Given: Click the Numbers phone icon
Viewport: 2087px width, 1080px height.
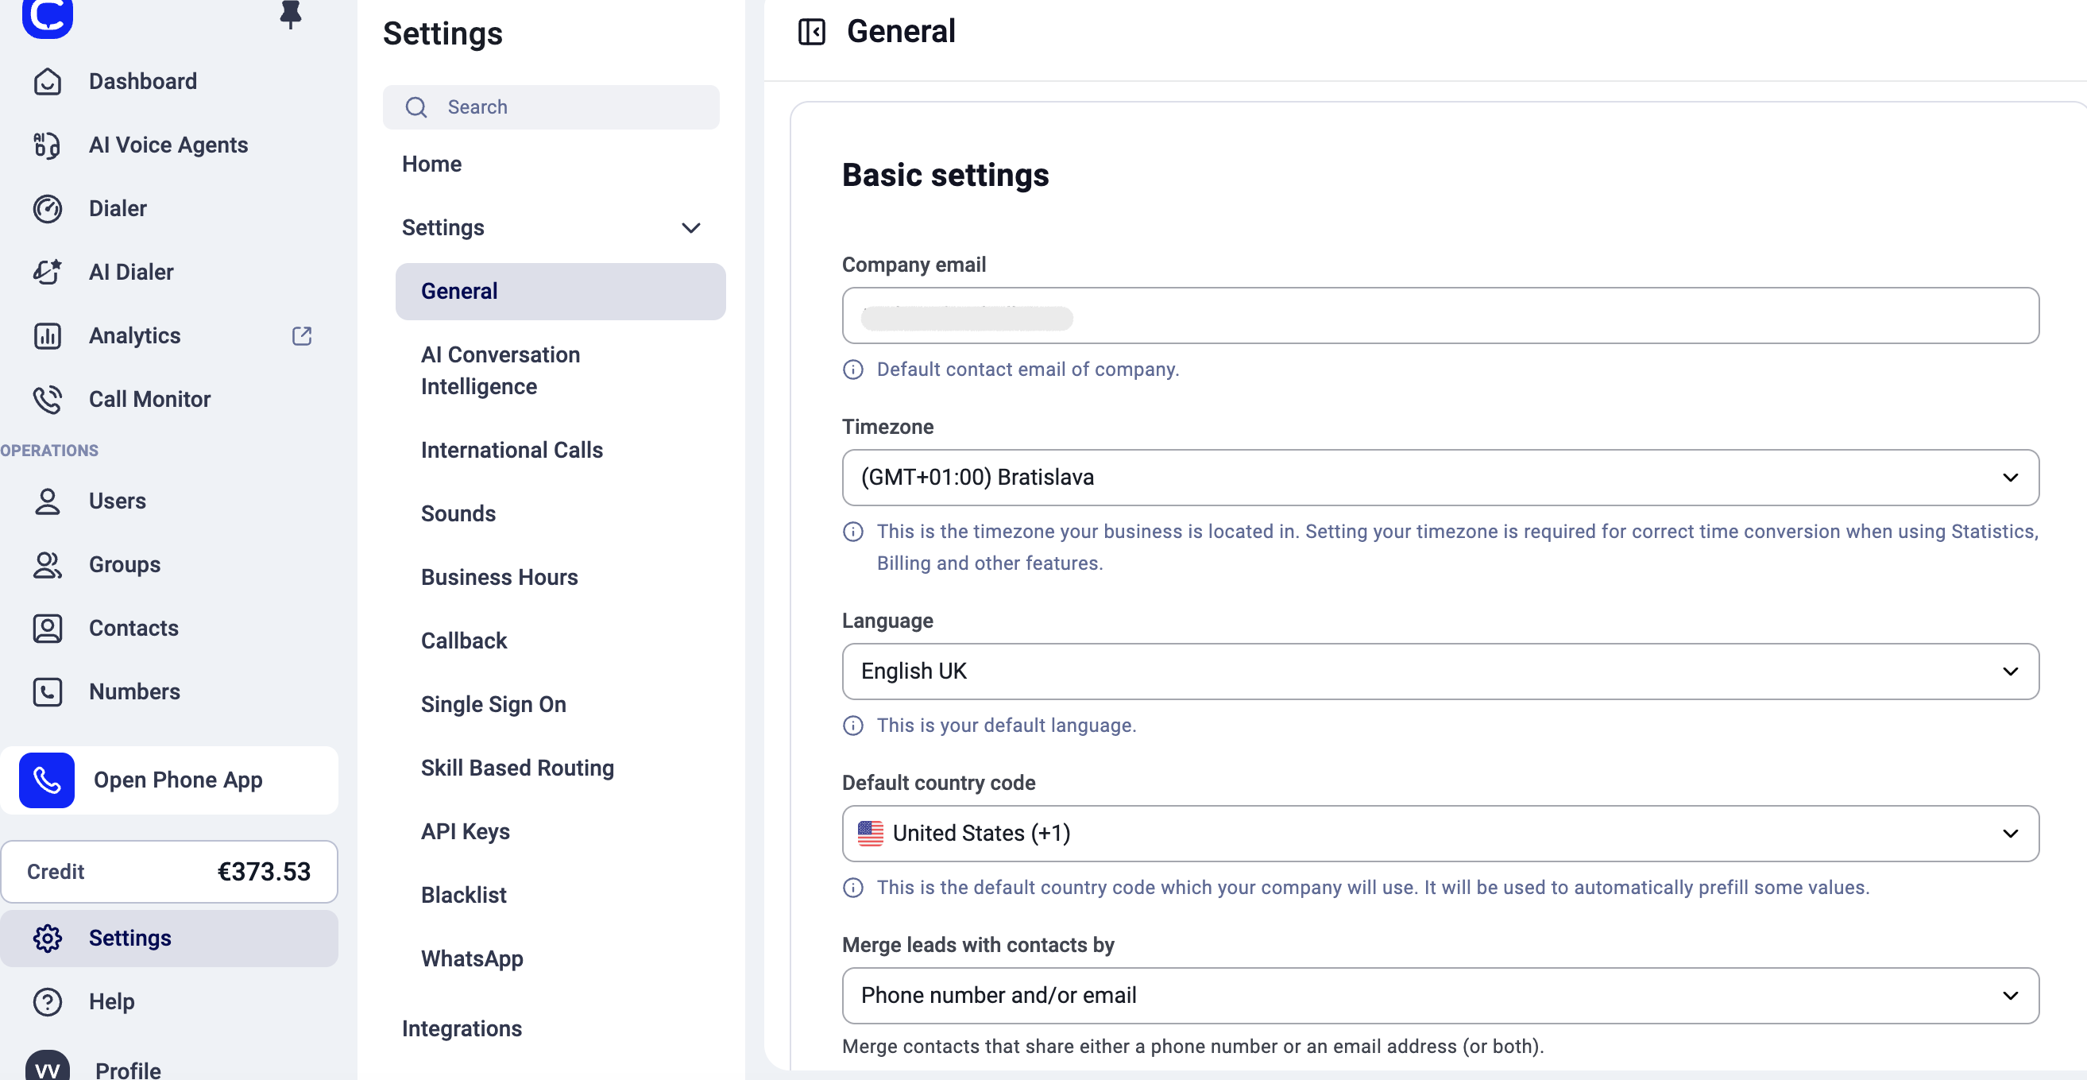Looking at the screenshot, I should pos(47,692).
